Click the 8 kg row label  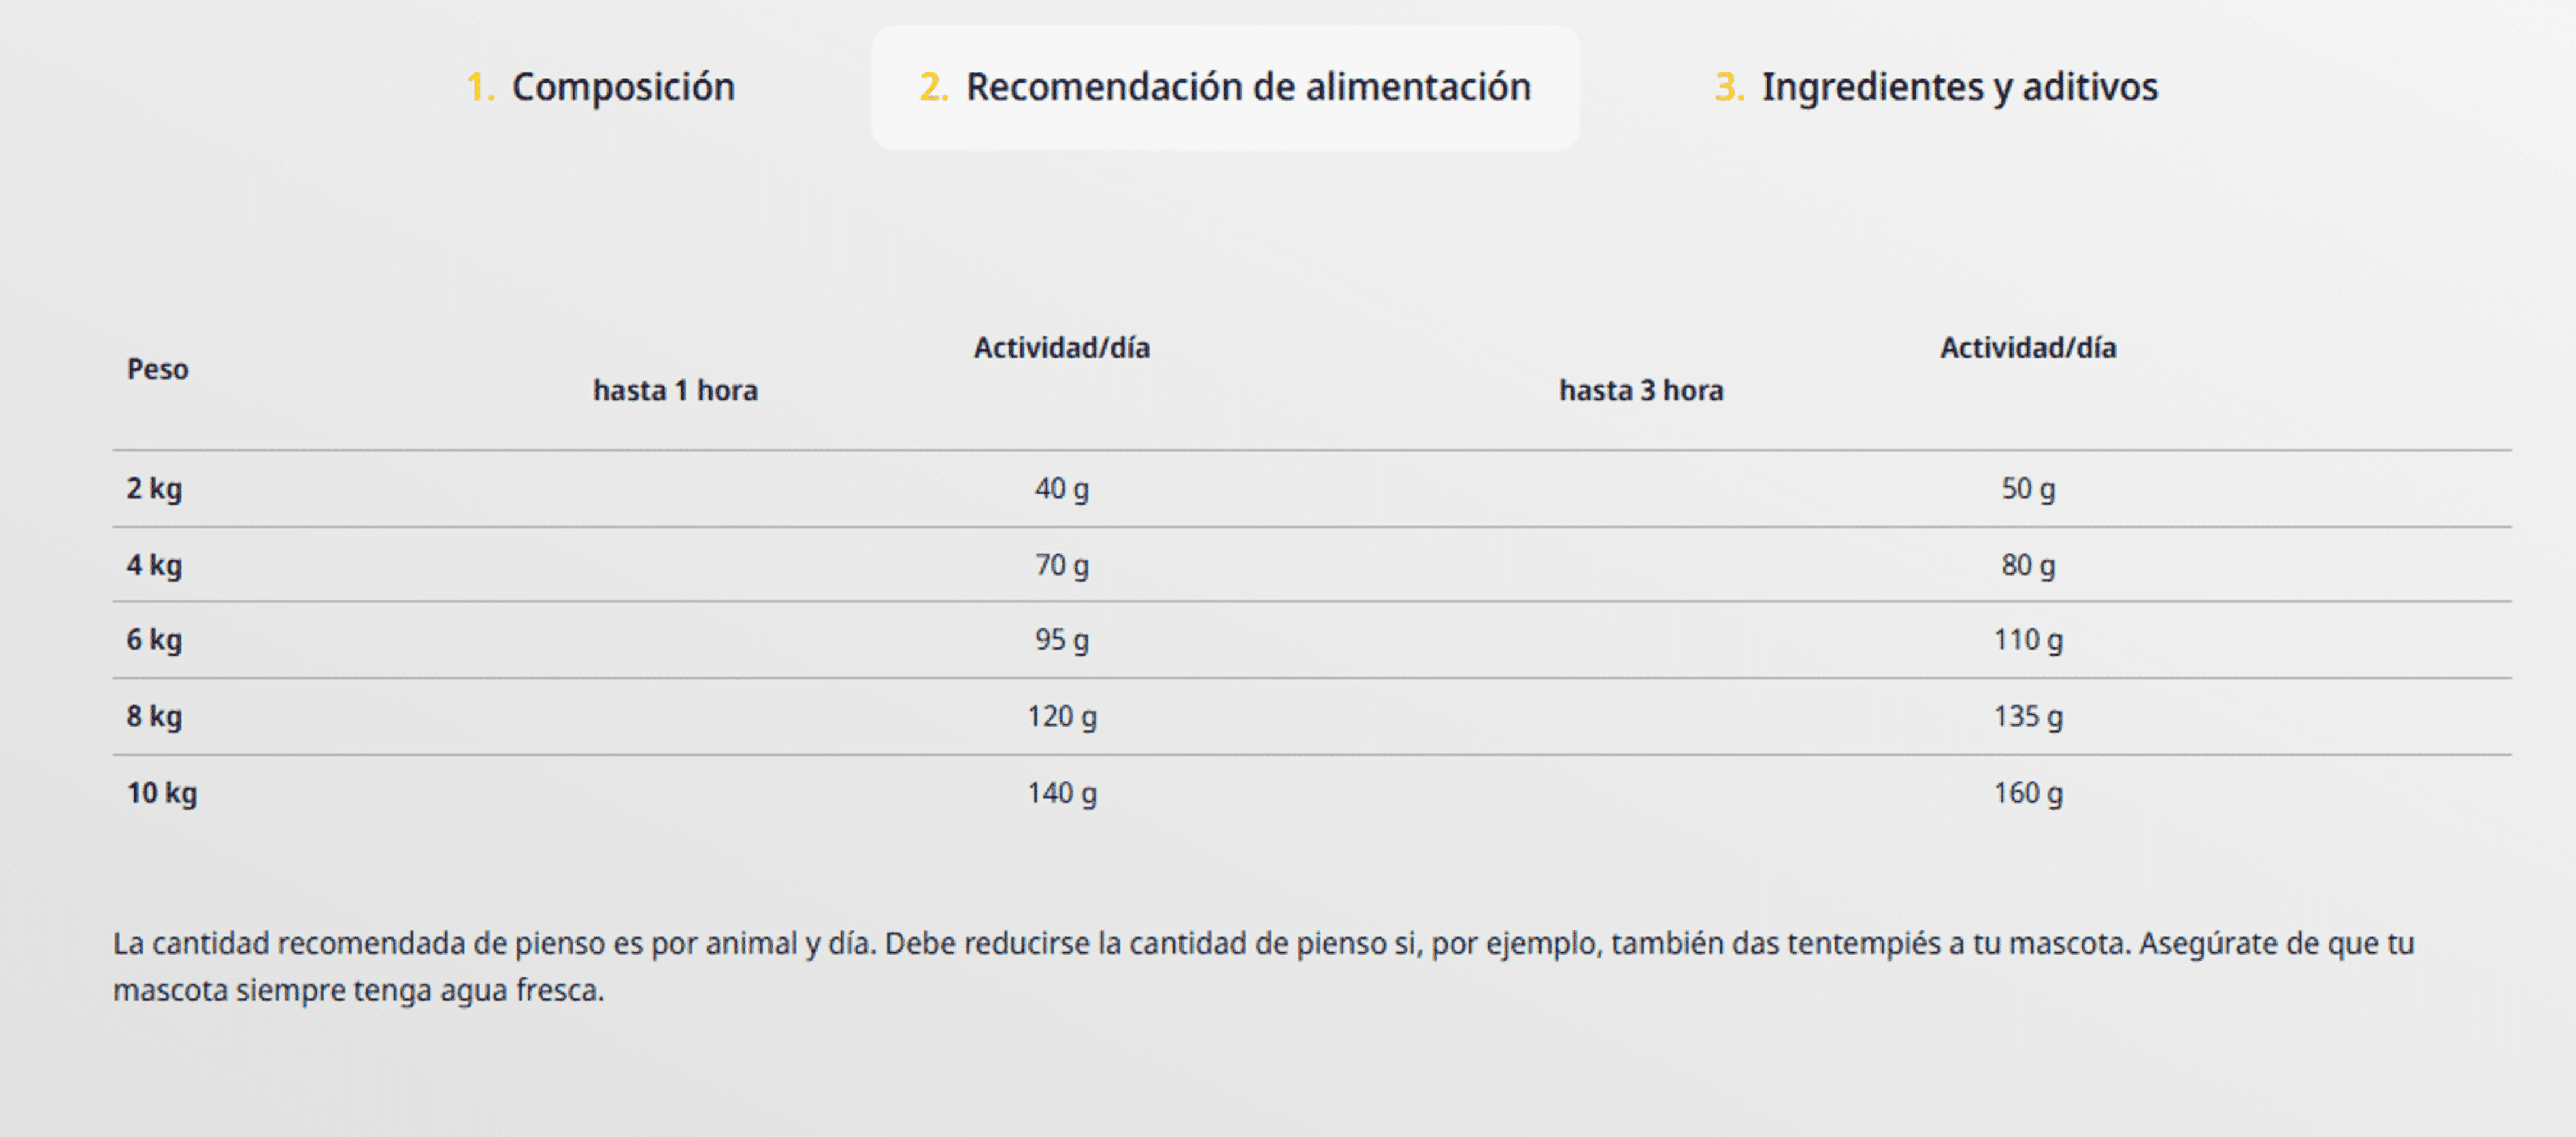[x=154, y=716]
